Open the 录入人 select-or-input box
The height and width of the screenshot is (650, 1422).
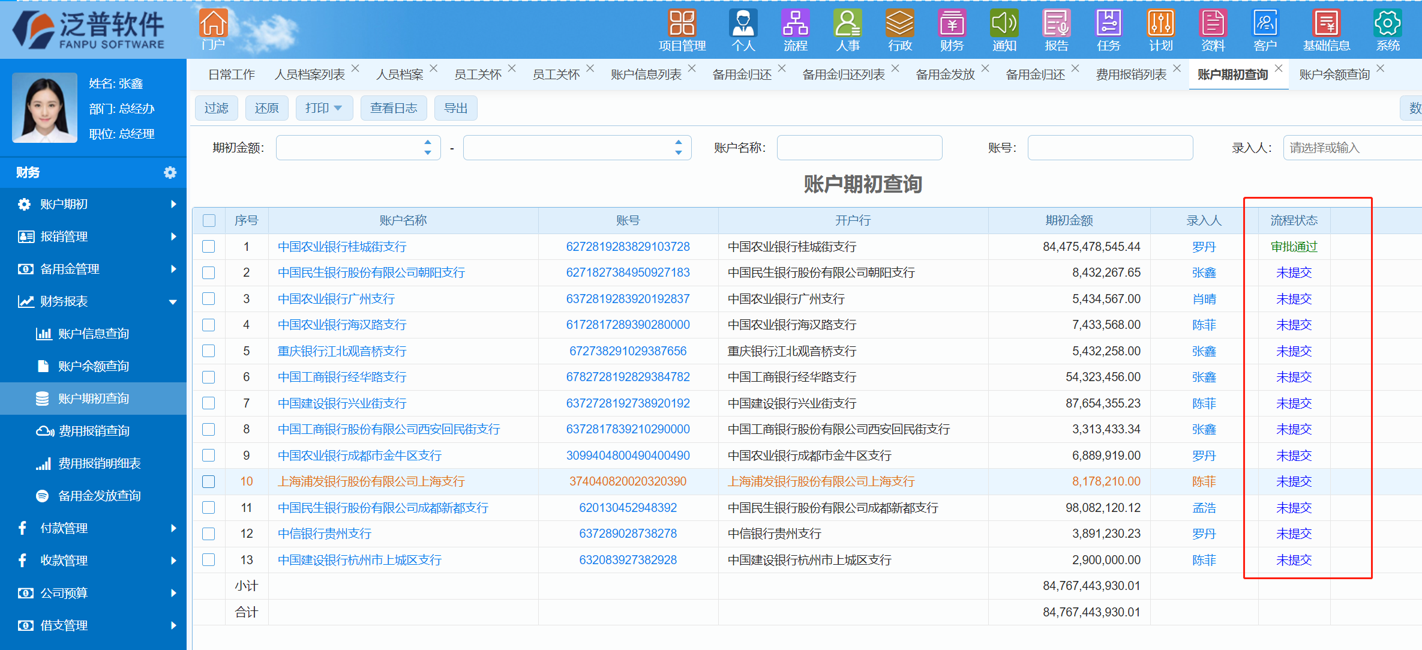pos(1352,148)
